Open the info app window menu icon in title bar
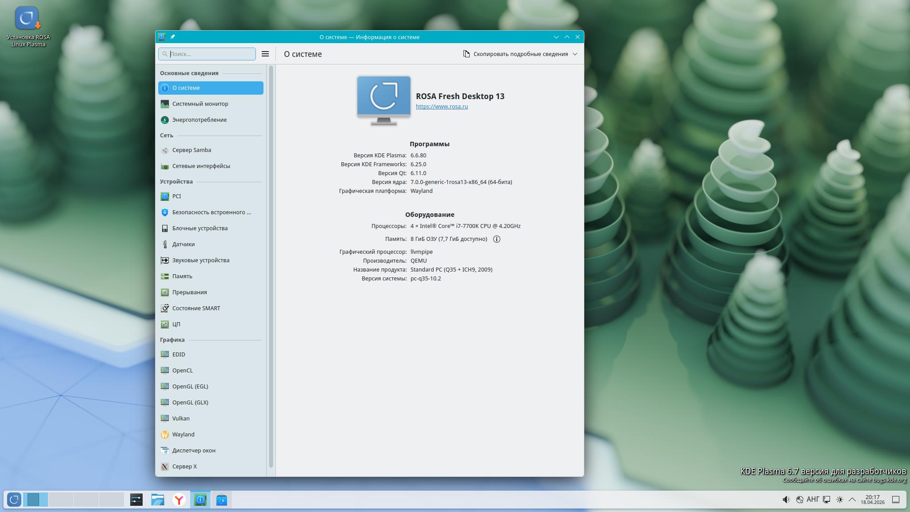Image resolution: width=910 pixels, height=512 pixels. coord(162,37)
